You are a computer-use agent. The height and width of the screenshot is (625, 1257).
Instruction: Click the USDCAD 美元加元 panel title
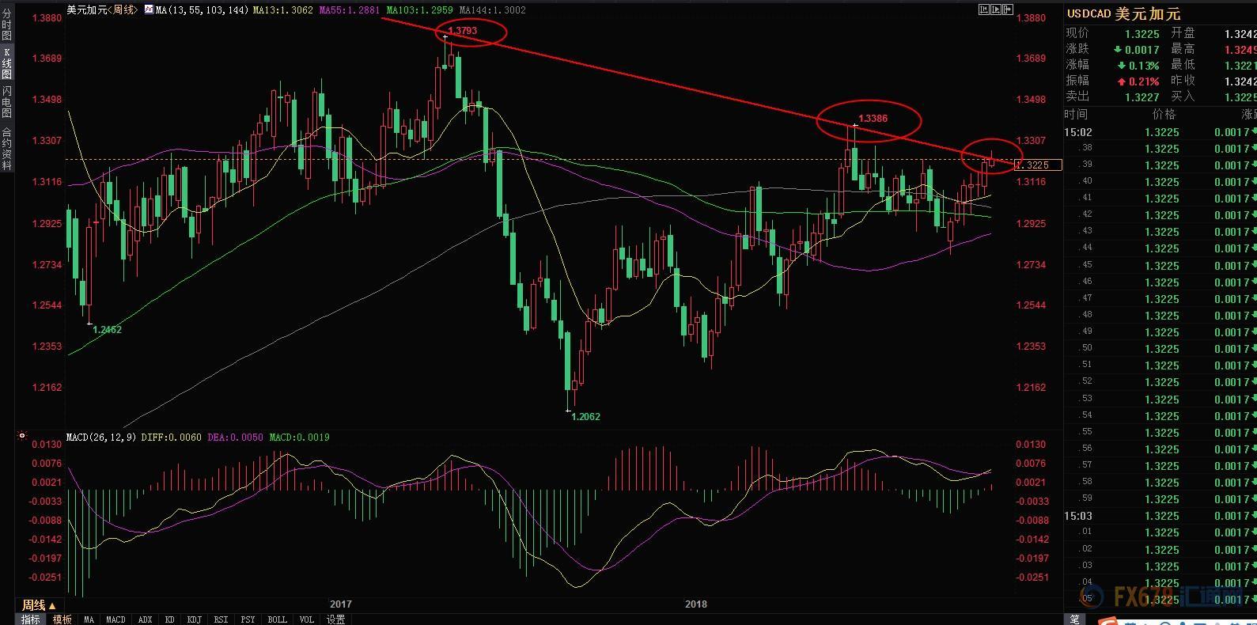click(1123, 13)
